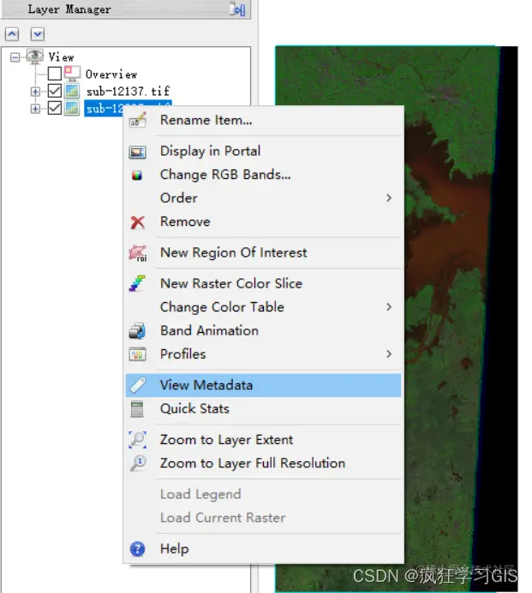Select Zoom to Layer Extent entry
This screenshot has height=593, width=532.
(x=263, y=440)
